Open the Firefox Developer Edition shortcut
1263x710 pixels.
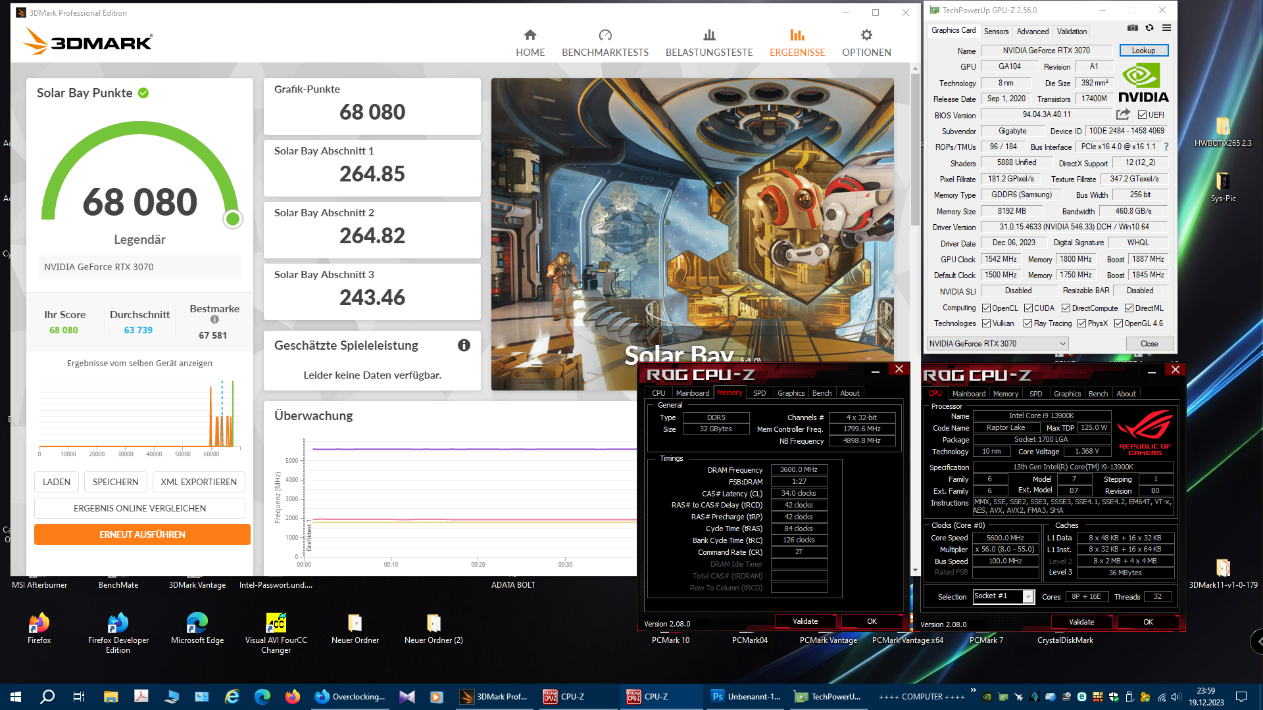[118, 632]
